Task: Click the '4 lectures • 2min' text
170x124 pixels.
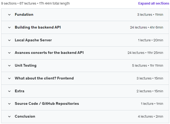Action: tap(151, 116)
